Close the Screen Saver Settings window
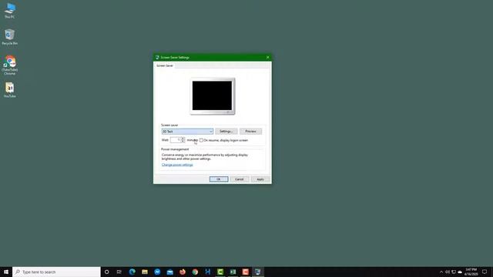This screenshot has width=493, height=277. pyautogui.click(x=267, y=57)
